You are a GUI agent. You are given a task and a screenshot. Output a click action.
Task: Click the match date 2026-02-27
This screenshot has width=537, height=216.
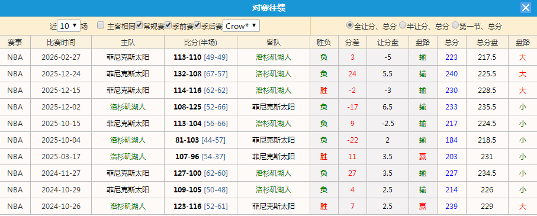point(61,57)
